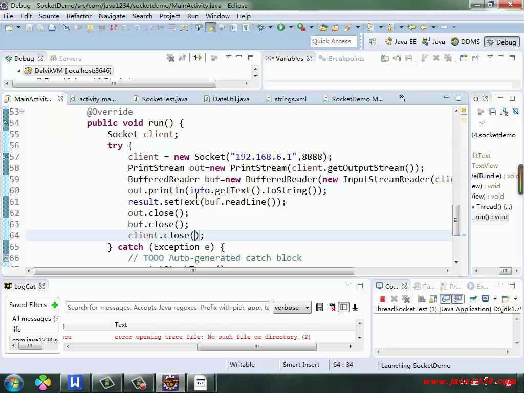Click the Open Perspective icon
The height and width of the screenshot is (393, 524).
click(373, 42)
